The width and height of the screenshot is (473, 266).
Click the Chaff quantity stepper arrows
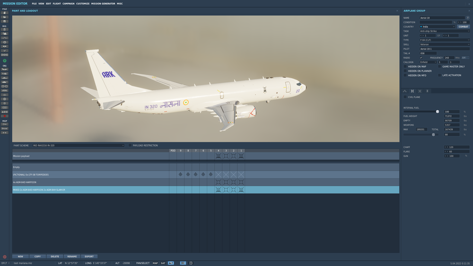coord(446,147)
